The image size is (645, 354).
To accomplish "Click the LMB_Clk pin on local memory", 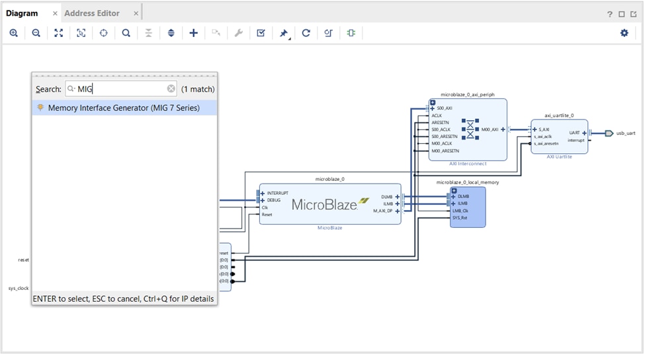I will tap(460, 211).
